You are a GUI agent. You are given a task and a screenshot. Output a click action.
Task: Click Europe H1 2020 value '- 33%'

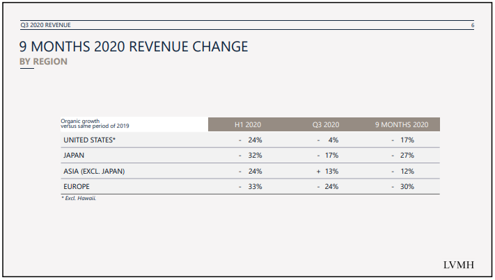pos(251,187)
